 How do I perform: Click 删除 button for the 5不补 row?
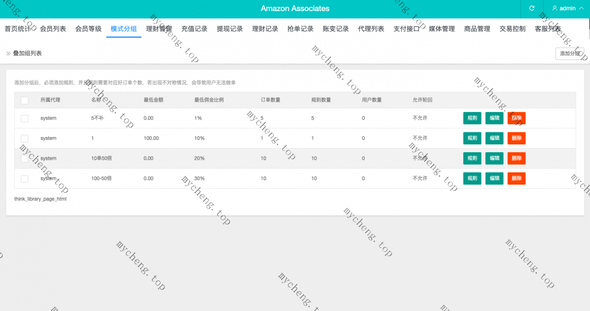point(516,118)
